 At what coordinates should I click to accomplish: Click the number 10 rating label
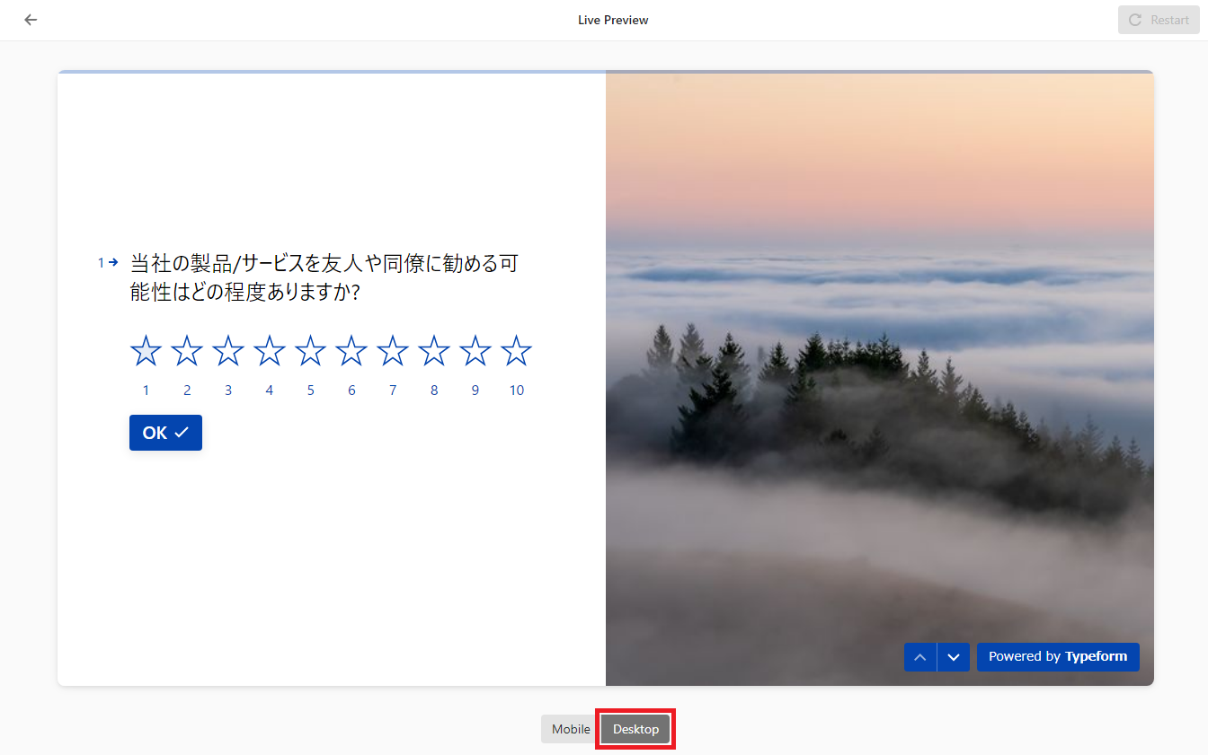point(516,391)
